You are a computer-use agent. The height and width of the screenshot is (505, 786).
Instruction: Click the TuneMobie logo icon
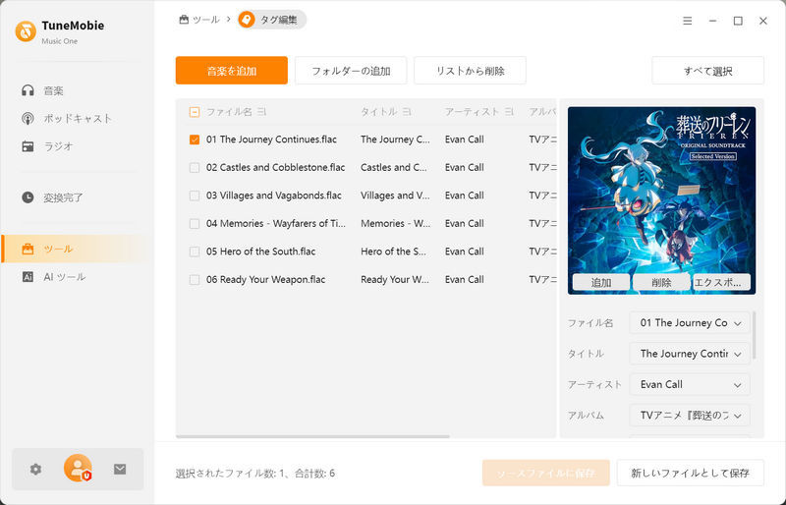coord(26,31)
